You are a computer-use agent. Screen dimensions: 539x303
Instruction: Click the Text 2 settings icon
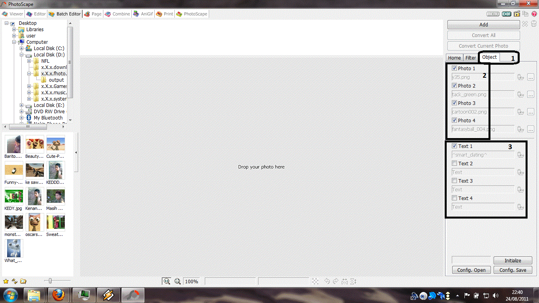[x=521, y=172]
